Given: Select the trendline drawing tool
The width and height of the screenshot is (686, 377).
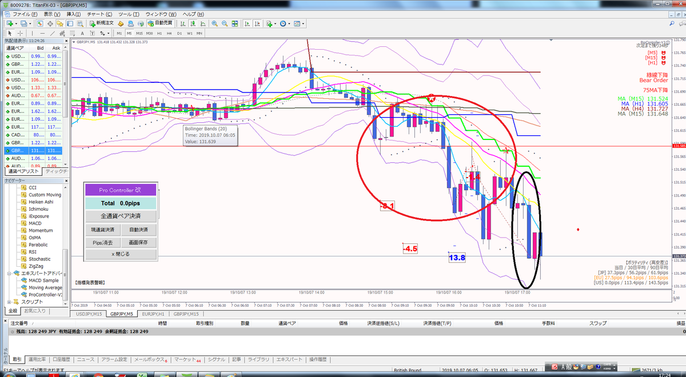Looking at the screenshot, I should (x=52, y=33).
